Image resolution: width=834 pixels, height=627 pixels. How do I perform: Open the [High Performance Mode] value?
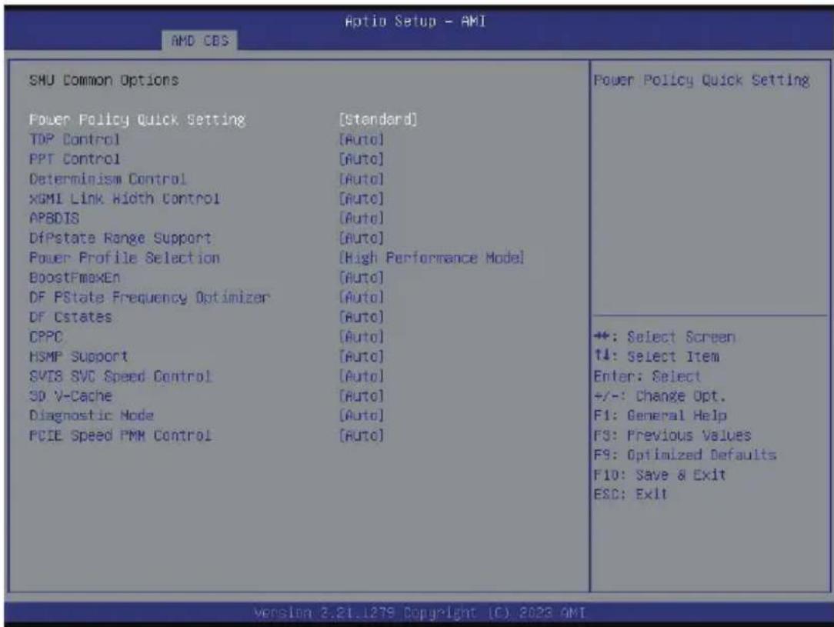tap(432, 258)
